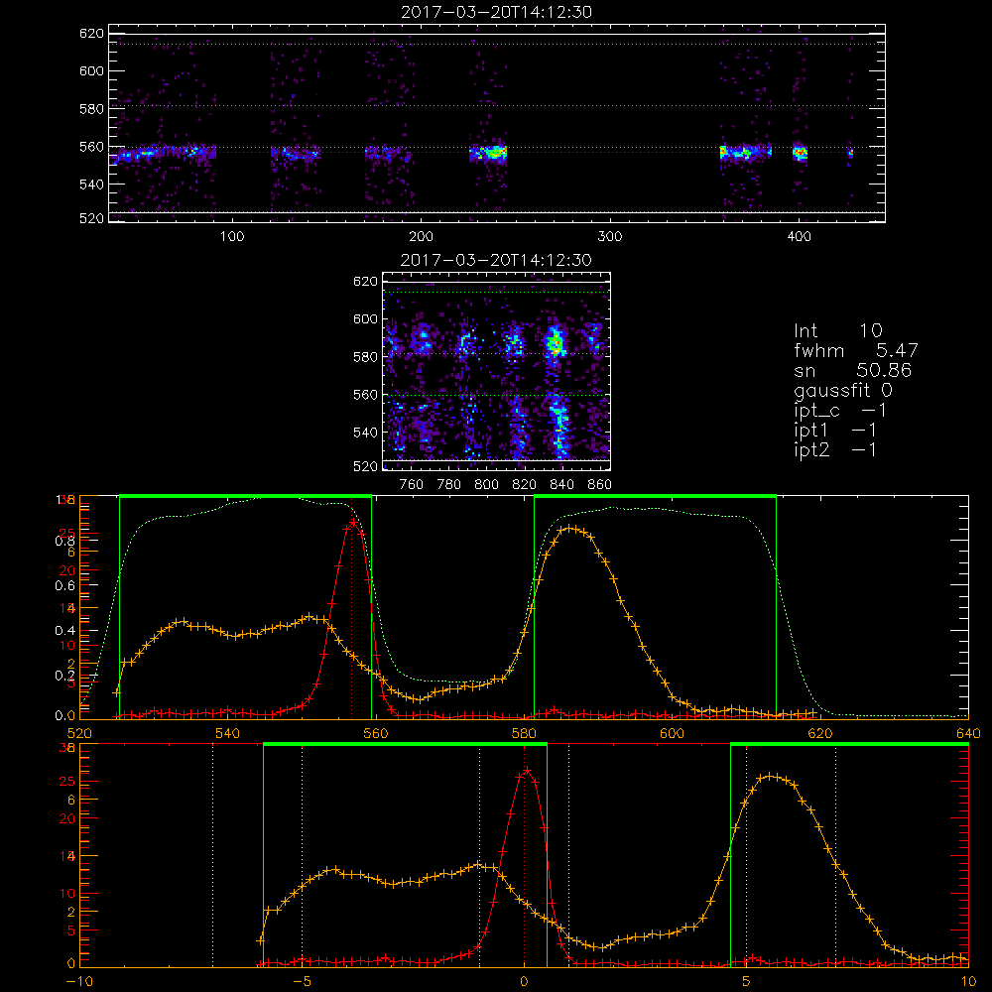The image size is (992, 992).
Task: Click the top plot's timestamp title 2017-03-20T14:12:30
Action: [496, 12]
